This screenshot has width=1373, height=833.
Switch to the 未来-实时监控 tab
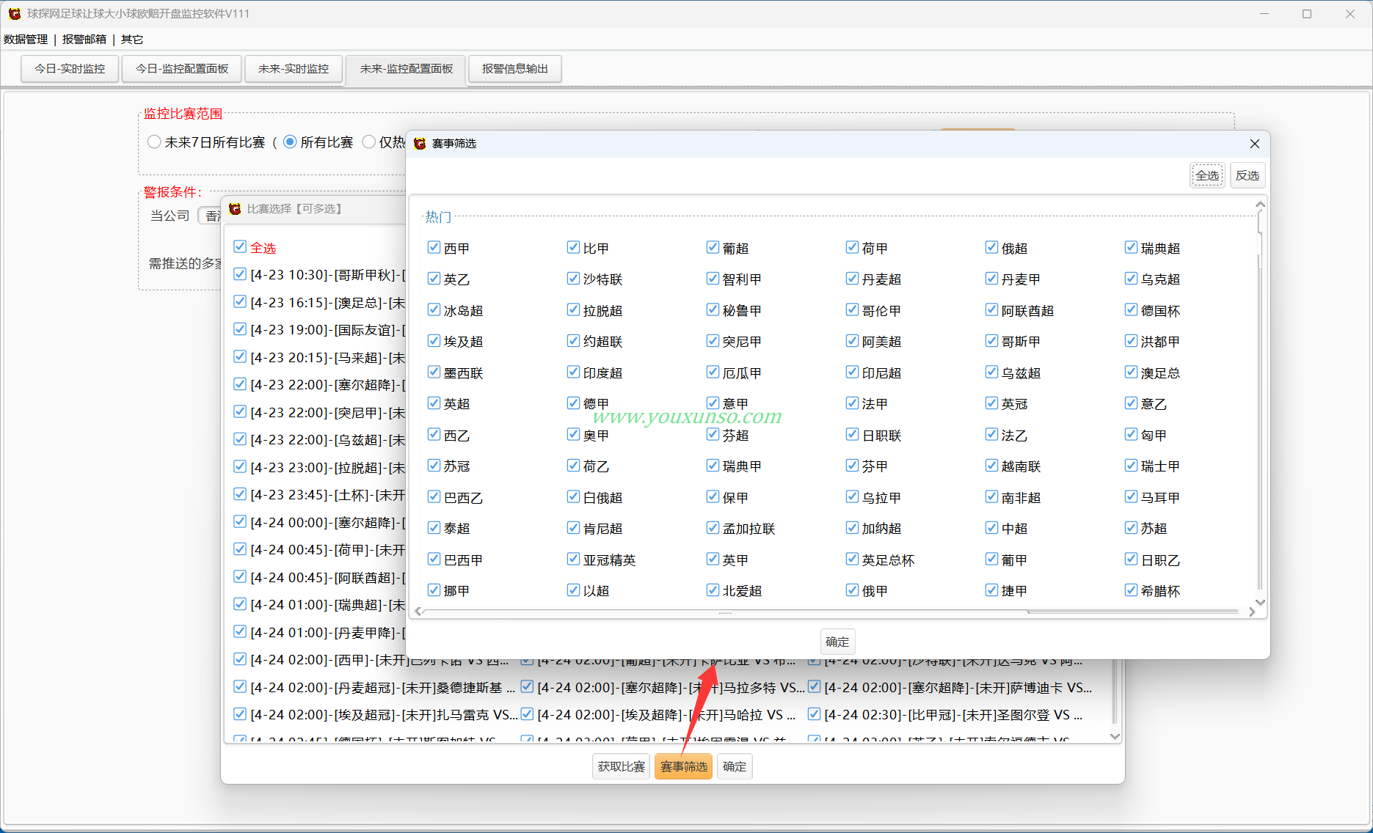click(294, 69)
